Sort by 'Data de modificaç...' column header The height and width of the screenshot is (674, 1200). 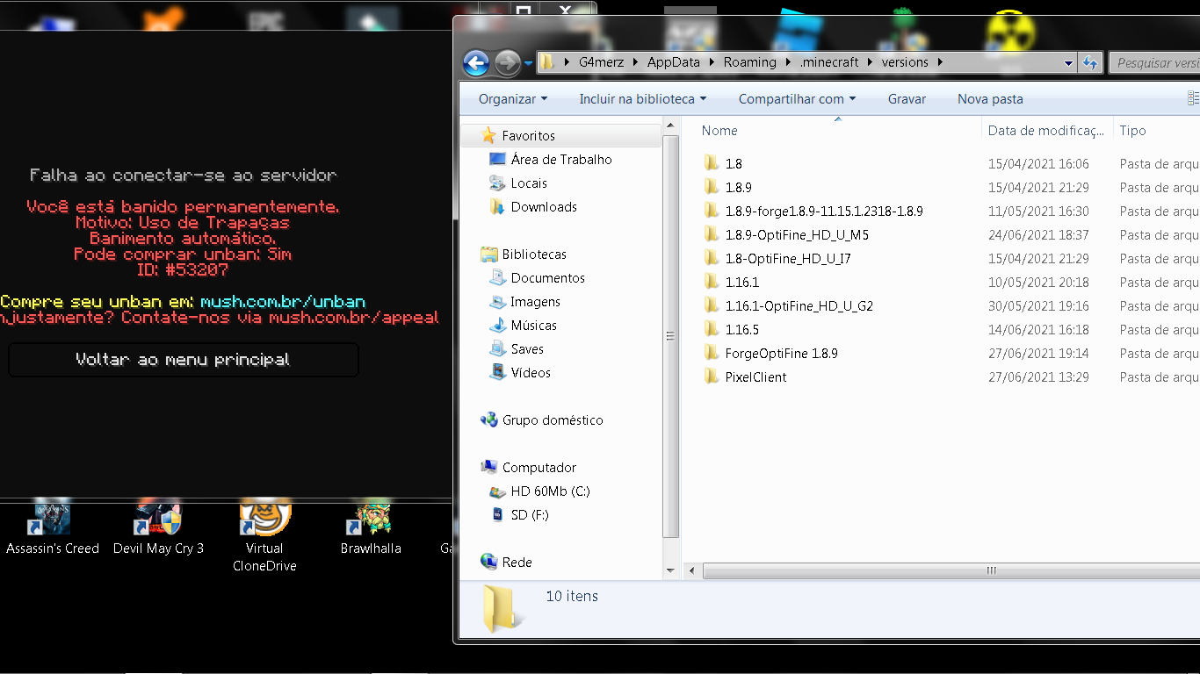[x=1046, y=131]
